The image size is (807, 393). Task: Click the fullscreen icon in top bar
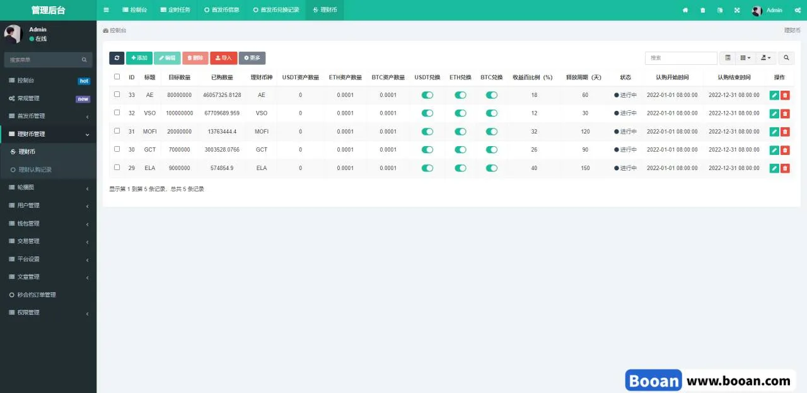[737, 10]
